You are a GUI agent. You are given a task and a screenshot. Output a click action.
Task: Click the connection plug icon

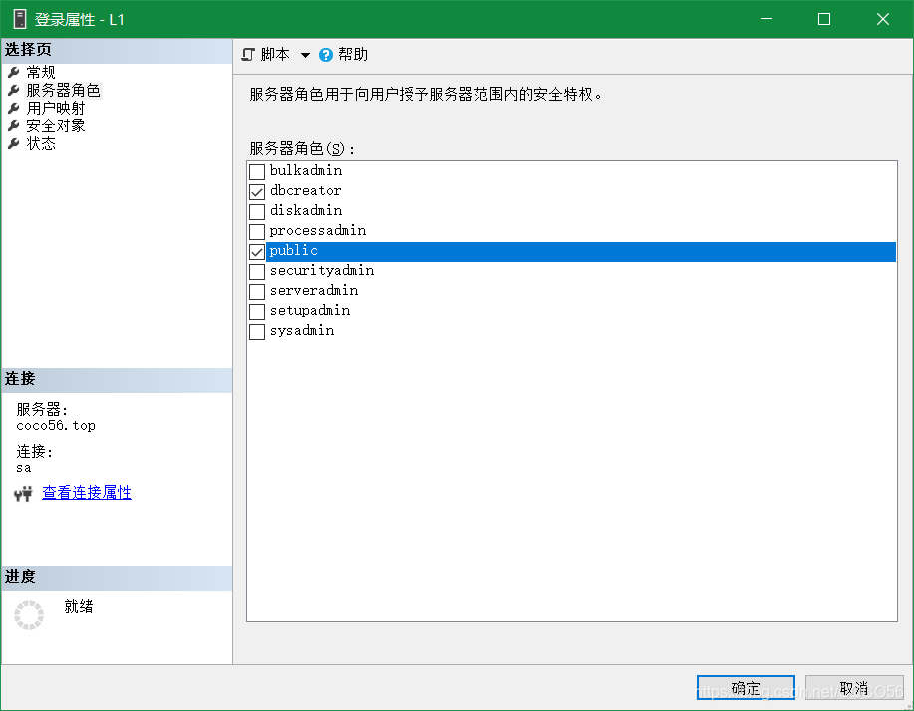pyautogui.click(x=23, y=494)
